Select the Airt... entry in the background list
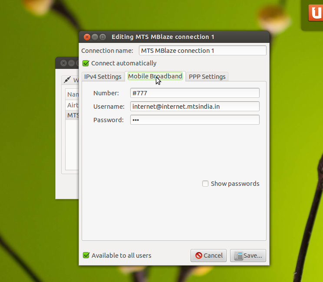 [72, 105]
